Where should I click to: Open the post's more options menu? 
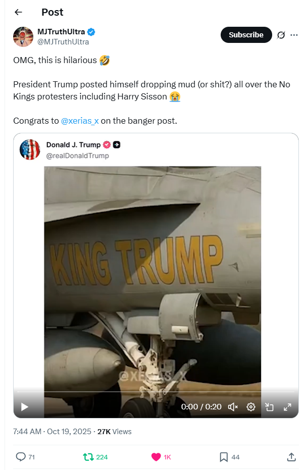tap(294, 35)
